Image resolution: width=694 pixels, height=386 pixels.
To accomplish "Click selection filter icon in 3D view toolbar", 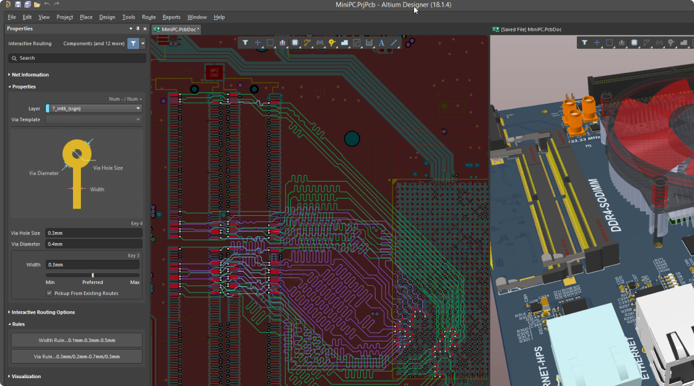I will [x=585, y=42].
